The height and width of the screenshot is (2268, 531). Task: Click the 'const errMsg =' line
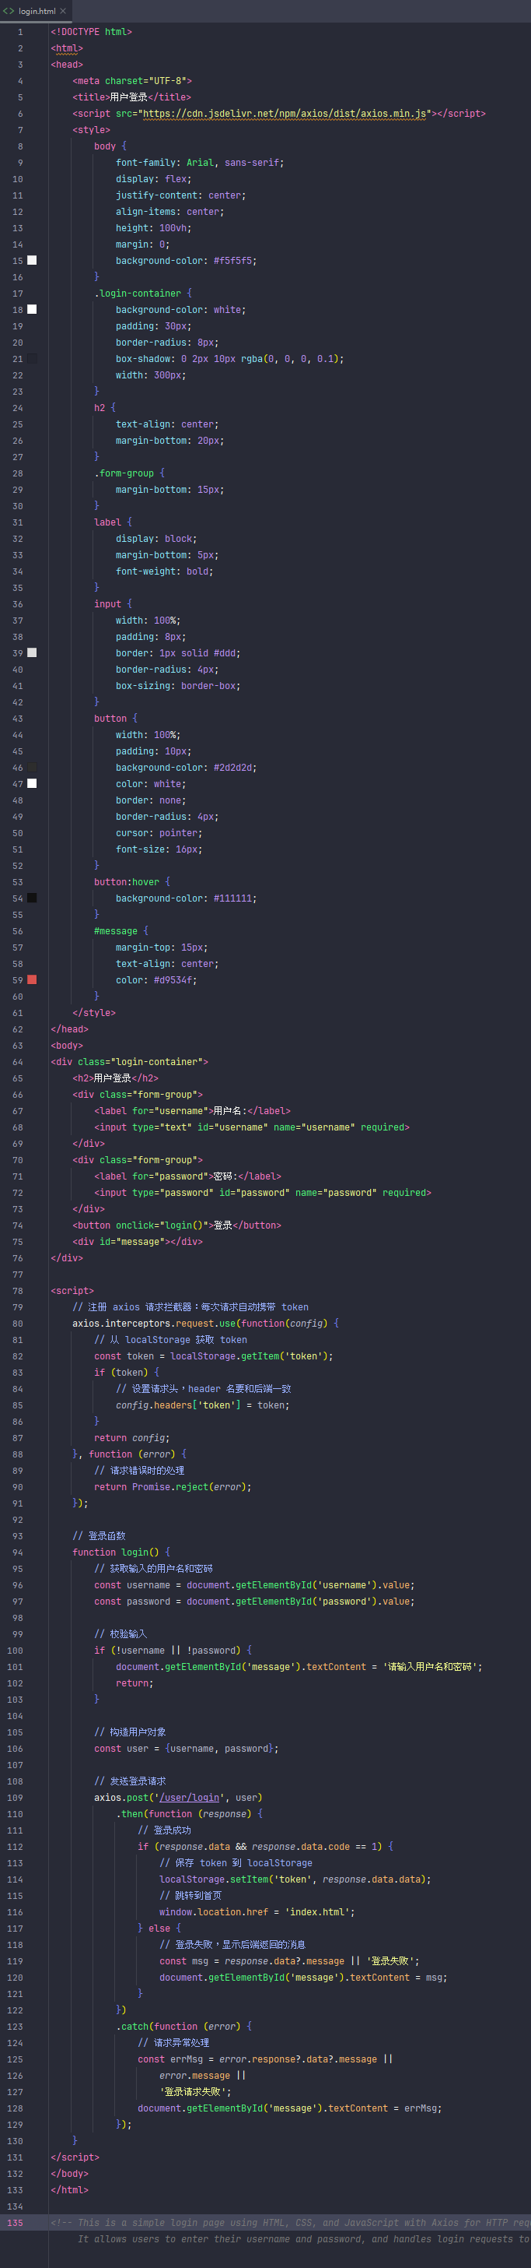pyautogui.click(x=266, y=2059)
